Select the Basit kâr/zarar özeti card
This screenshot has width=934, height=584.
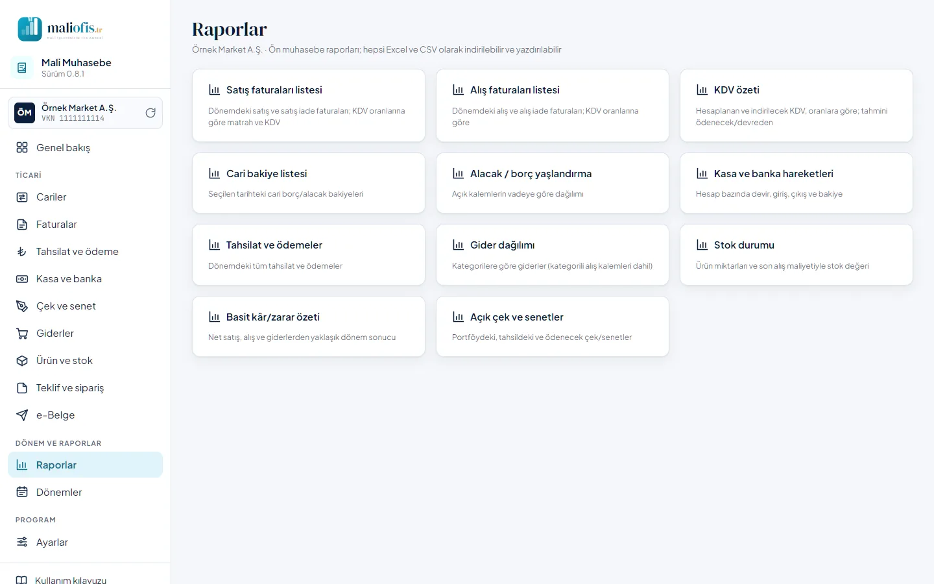[x=309, y=326]
